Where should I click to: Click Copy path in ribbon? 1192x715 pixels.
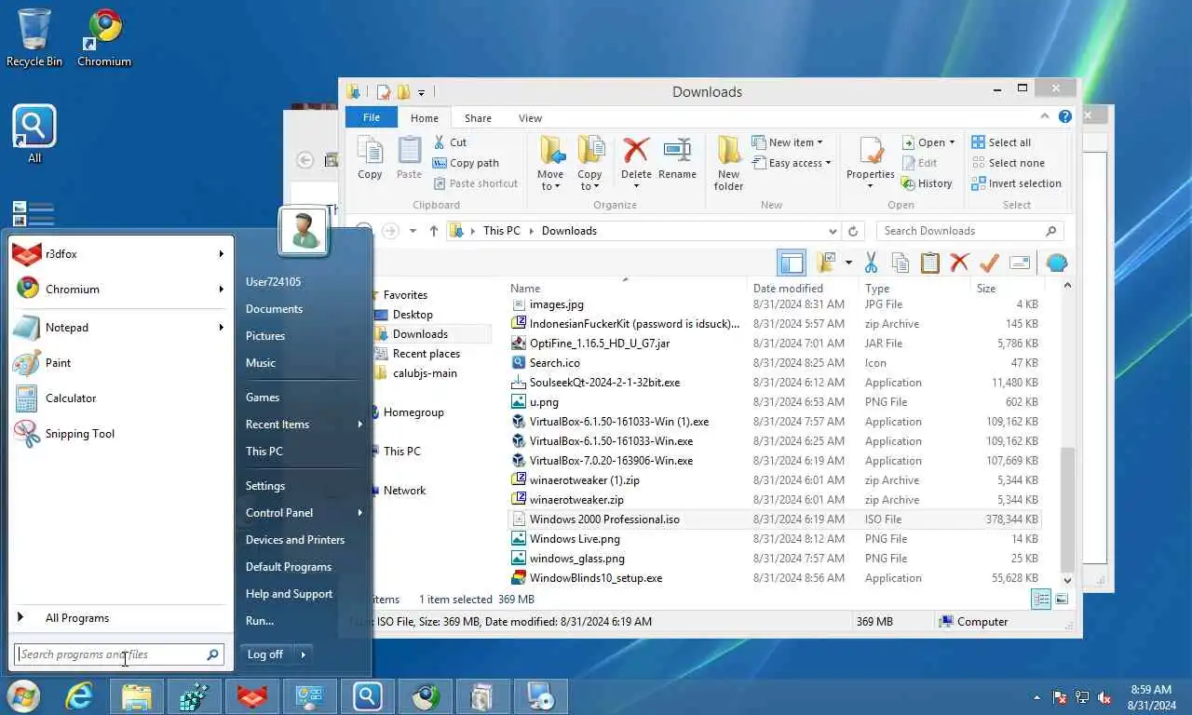[466, 163]
